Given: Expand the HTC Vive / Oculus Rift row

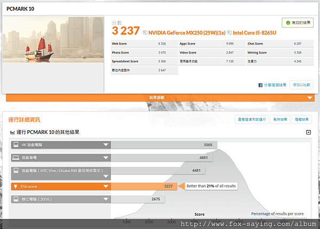Looking at the screenshot, I should 106,176.
